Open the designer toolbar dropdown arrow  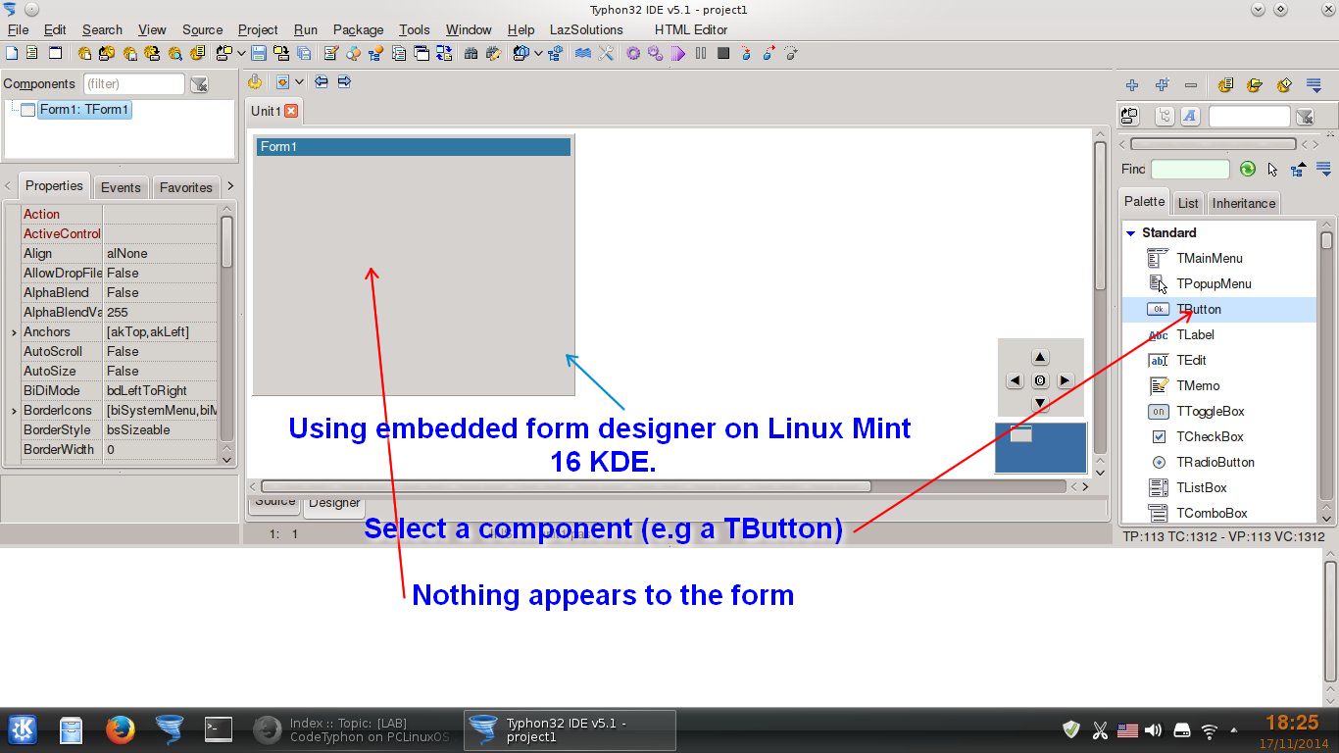[x=299, y=82]
